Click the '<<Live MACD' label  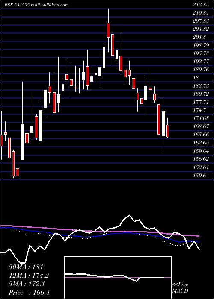tap(180, 287)
